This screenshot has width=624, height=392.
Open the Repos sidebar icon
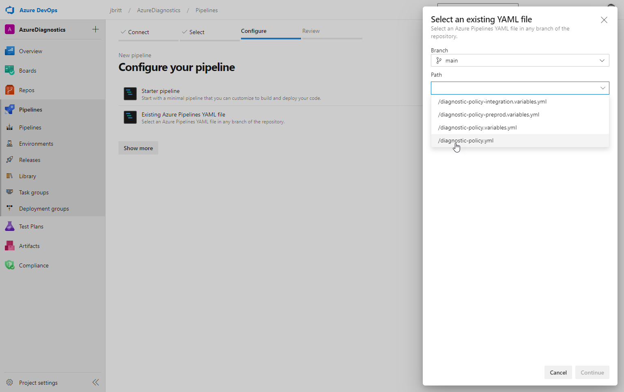click(10, 90)
